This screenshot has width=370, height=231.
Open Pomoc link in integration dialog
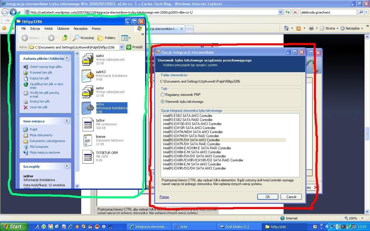click(x=164, y=197)
